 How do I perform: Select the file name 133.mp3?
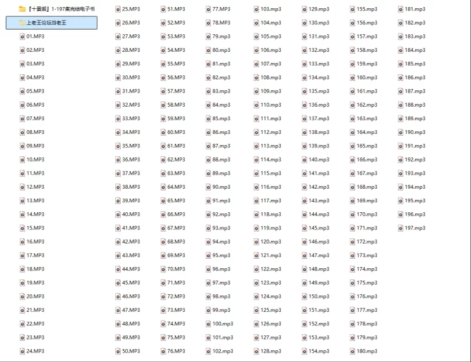tap(319, 64)
